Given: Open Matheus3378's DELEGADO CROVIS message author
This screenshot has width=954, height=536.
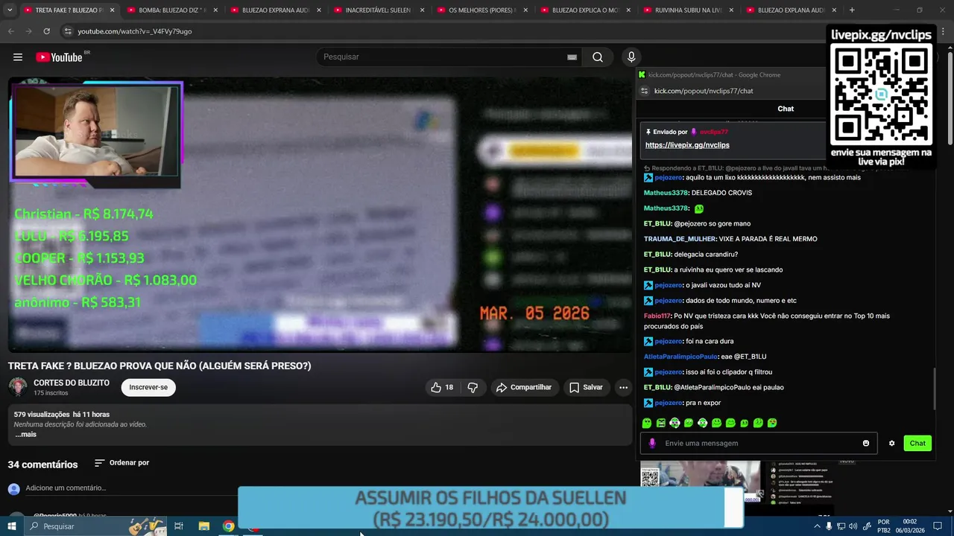Looking at the screenshot, I should [666, 193].
